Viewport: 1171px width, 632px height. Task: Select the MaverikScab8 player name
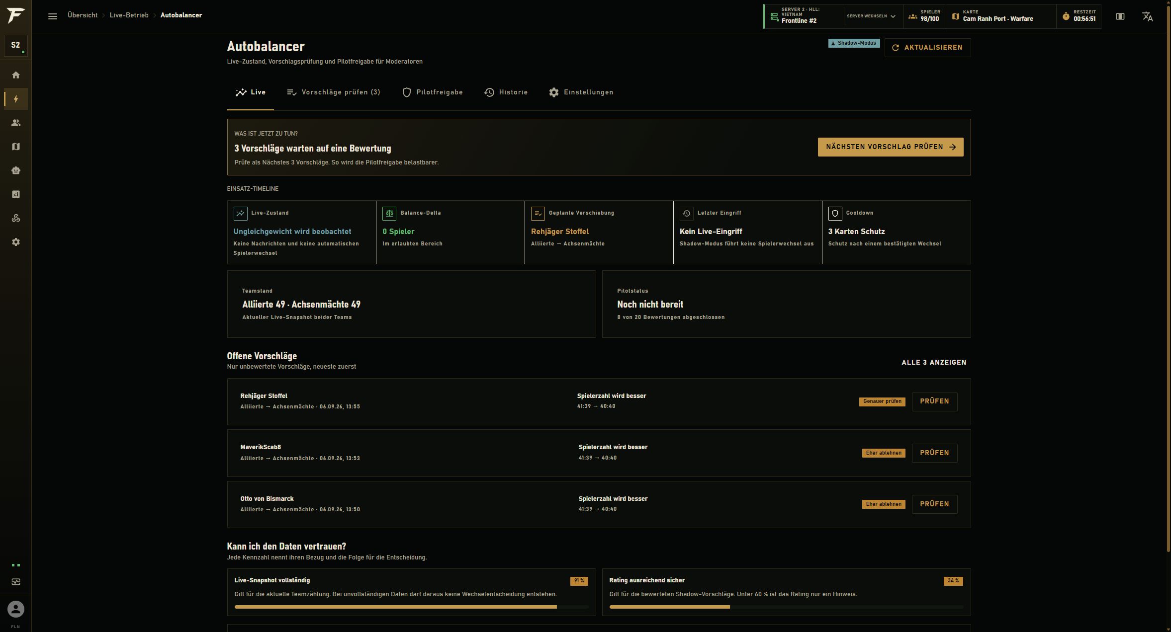point(261,447)
